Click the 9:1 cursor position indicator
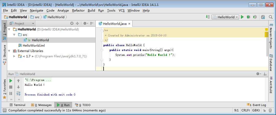This screenshot has height=115, width=276. pyautogui.click(x=236, y=110)
